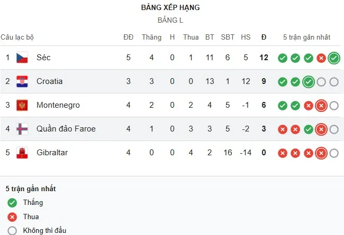This screenshot has height=235, width=344.
Task: Click the Thắng legend green icon
Action: pyautogui.click(x=12, y=203)
